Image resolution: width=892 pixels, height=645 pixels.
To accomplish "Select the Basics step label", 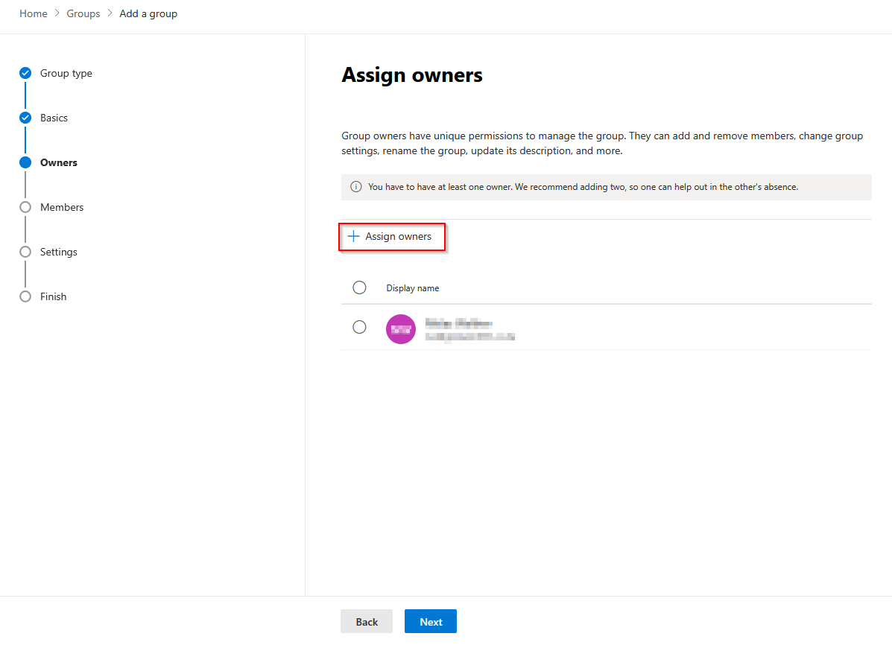I will 54,118.
